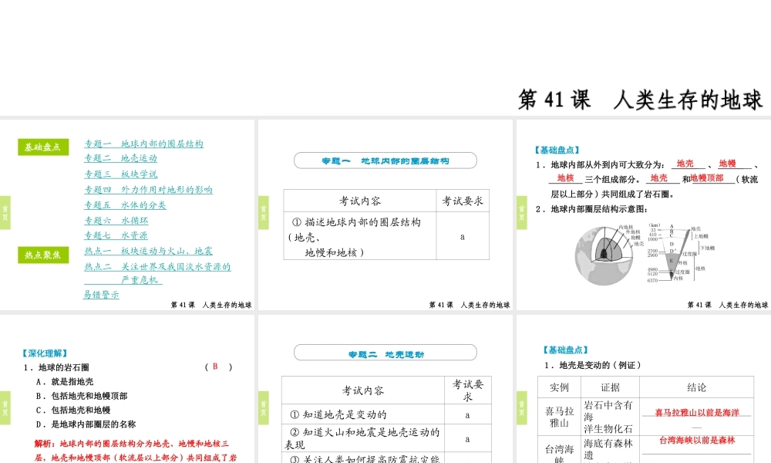This screenshot has width=771, height=463.
Task: Follow the 专题三 板块学说 link
Action: 120,174
